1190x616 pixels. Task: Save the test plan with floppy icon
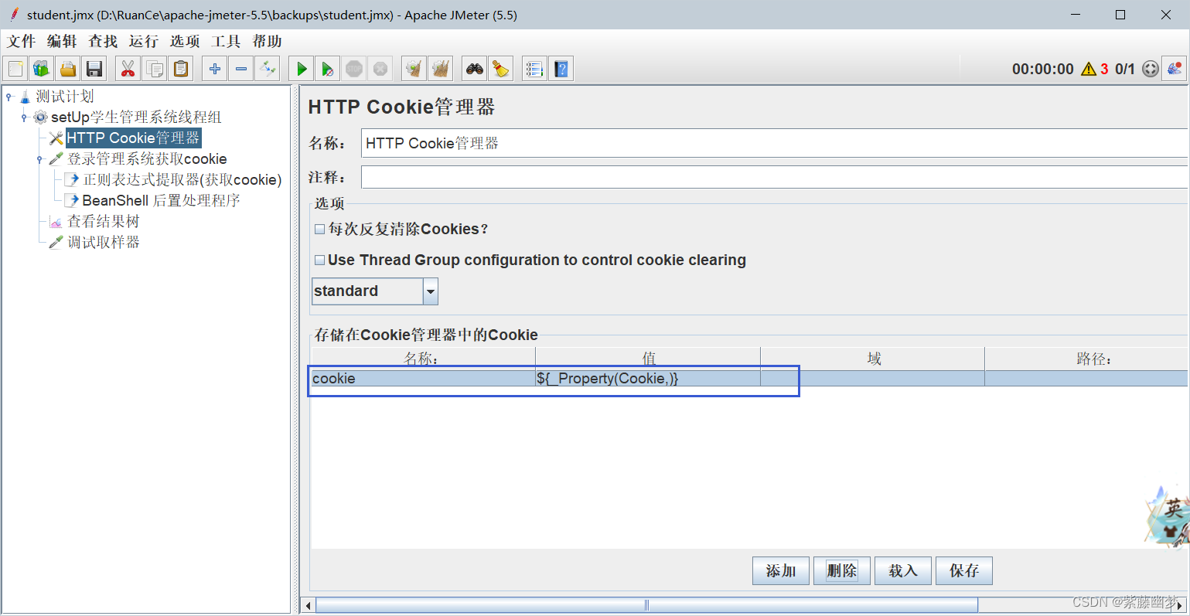click(94, 69)
